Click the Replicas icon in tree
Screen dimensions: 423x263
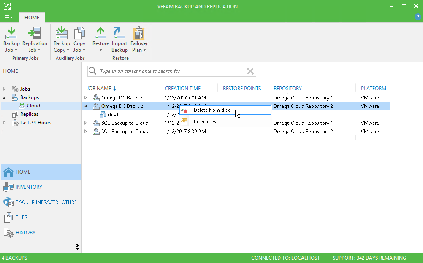pyautogui.click(x=15, y=114)
